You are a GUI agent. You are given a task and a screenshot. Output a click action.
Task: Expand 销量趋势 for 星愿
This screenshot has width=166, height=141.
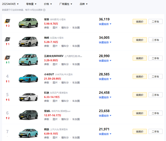click(105, 24)
